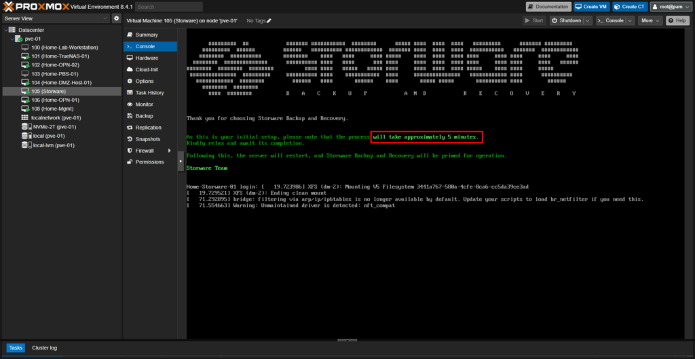
Task: Open the root@pam user menu
Action: [x=670, y=7]
